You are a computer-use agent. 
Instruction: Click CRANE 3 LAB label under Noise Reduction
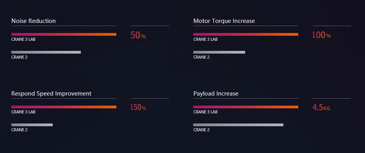click(23, 39)
